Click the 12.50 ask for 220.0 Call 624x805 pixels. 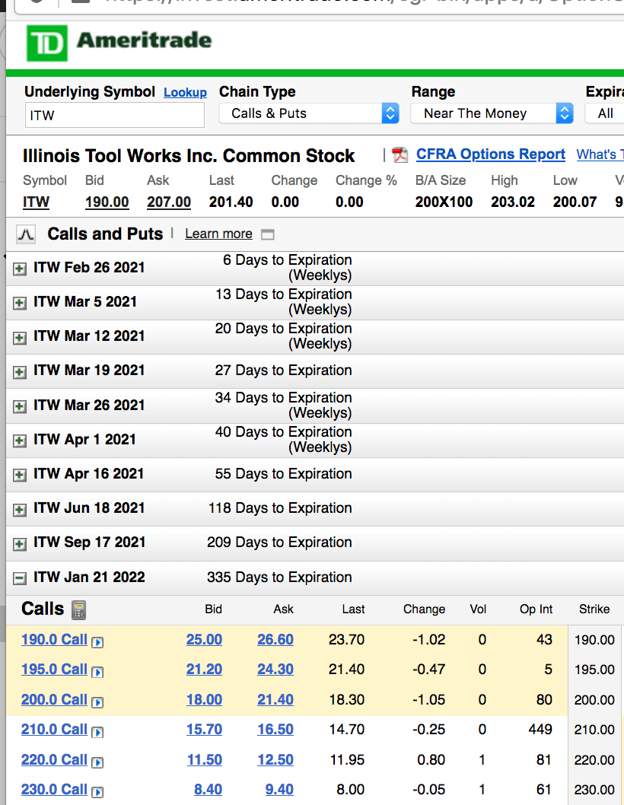pos(275,760)
